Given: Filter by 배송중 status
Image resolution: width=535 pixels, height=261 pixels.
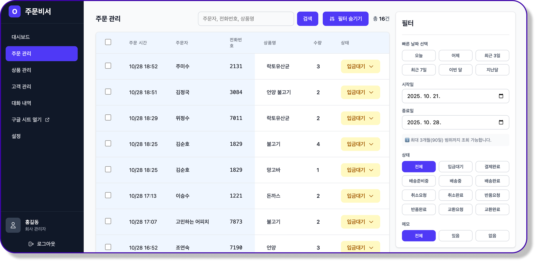Looking at the screenshot, I should pyautogui.click(x=455, y=181).
